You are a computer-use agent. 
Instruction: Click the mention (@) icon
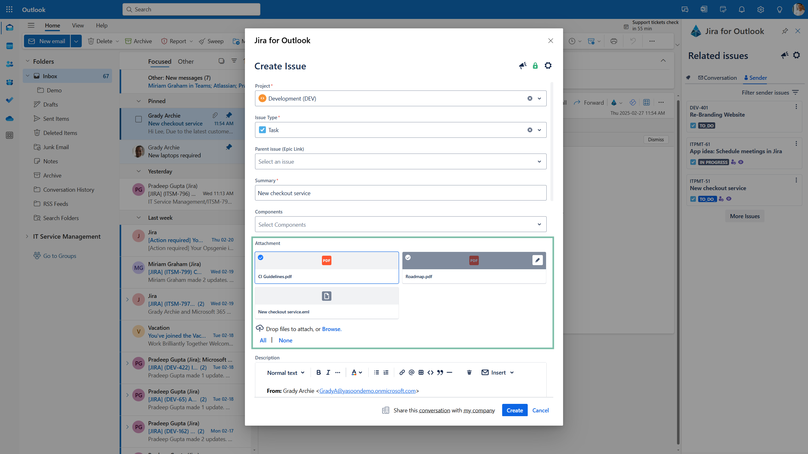coord(411,372)
